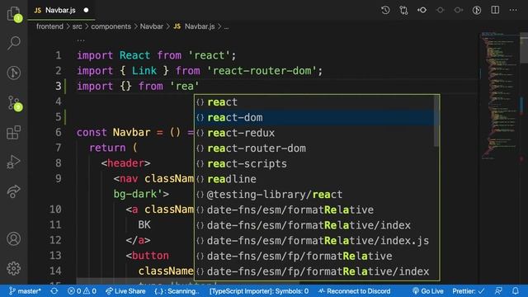Select date-fns/esm/fp/formatRelative suggestion
Screen dimensions: 528x297
(314, 257)
